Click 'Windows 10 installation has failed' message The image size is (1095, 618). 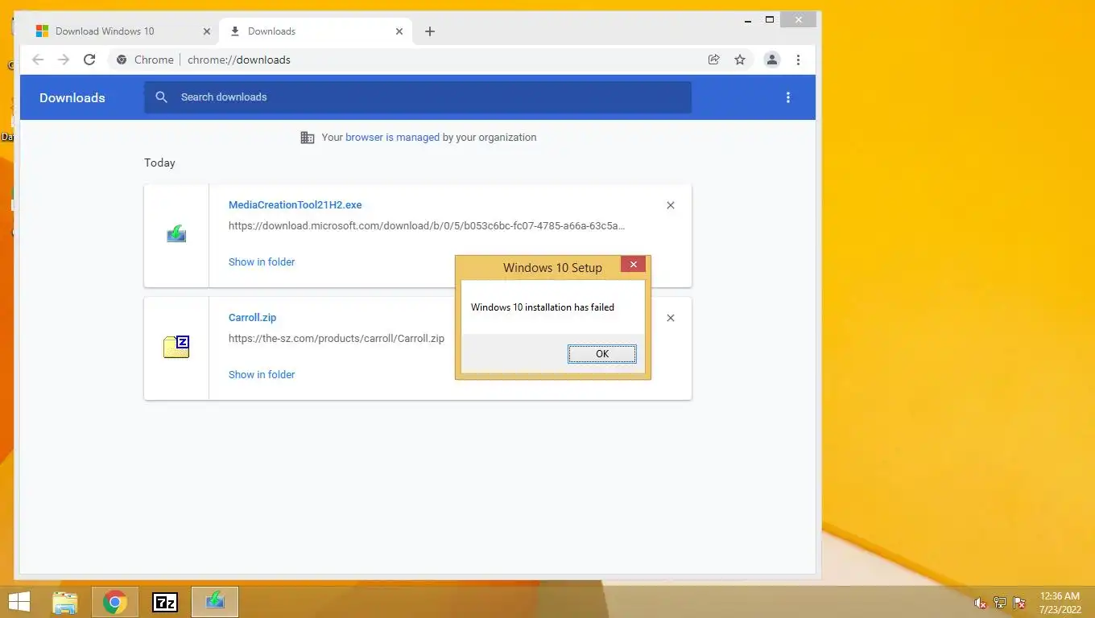(x=543, y=307)
